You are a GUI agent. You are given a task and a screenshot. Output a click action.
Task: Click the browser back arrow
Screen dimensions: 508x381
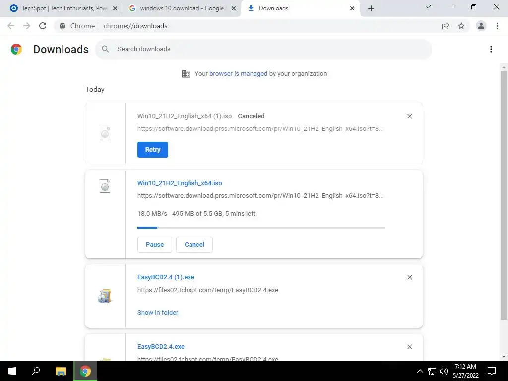click(x=11, y=26)
